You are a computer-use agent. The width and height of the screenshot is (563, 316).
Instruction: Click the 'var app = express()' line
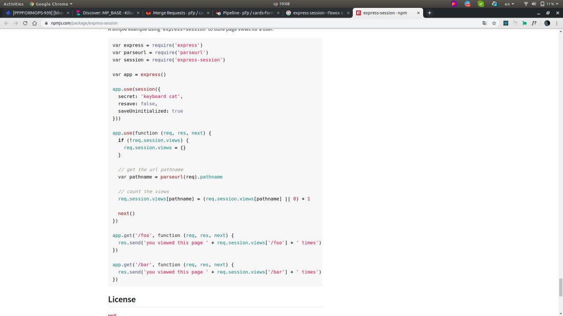(139, 74)
